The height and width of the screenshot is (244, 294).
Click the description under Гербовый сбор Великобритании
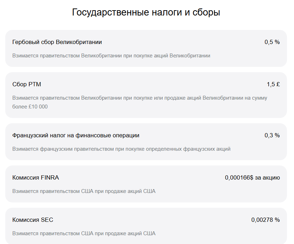111,56
